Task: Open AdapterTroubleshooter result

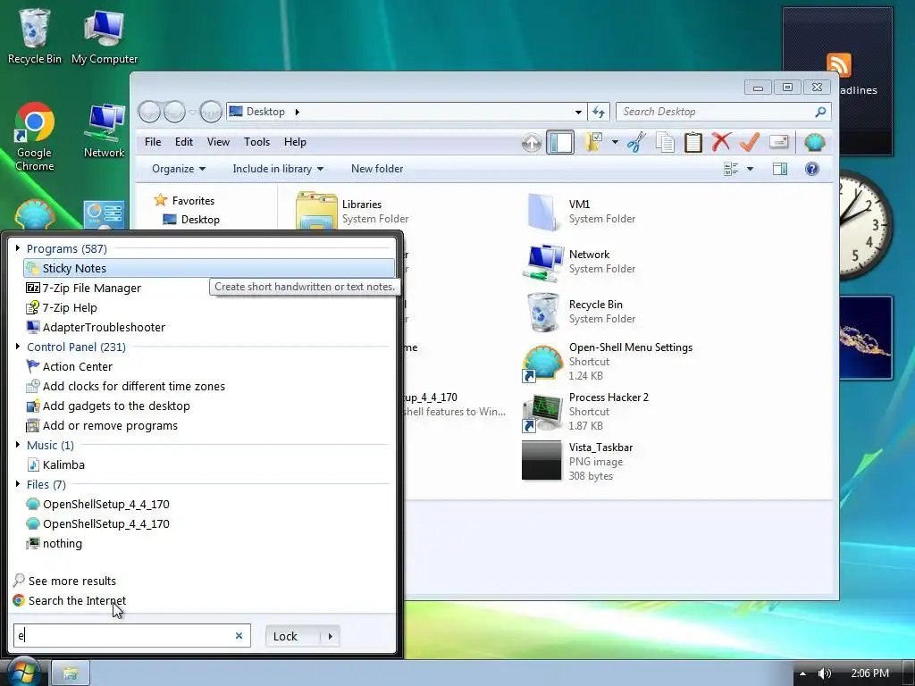Action: pos(96,327)
